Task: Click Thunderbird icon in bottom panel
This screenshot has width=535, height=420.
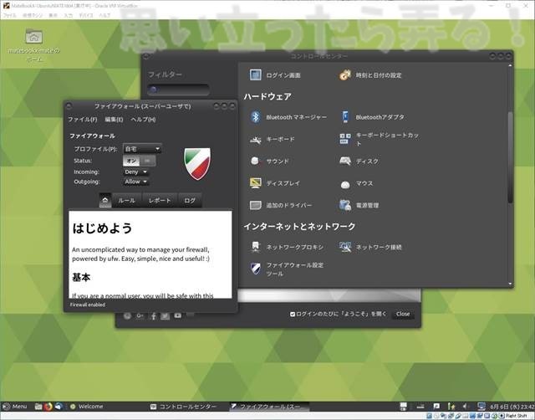Action: 59,407
